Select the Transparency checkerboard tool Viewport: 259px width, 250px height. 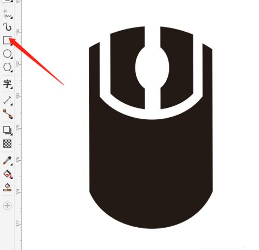[7, 144]
